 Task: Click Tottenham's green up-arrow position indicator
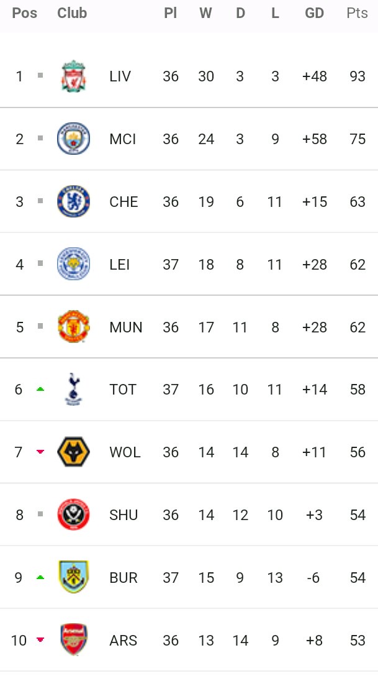point(40,390)
